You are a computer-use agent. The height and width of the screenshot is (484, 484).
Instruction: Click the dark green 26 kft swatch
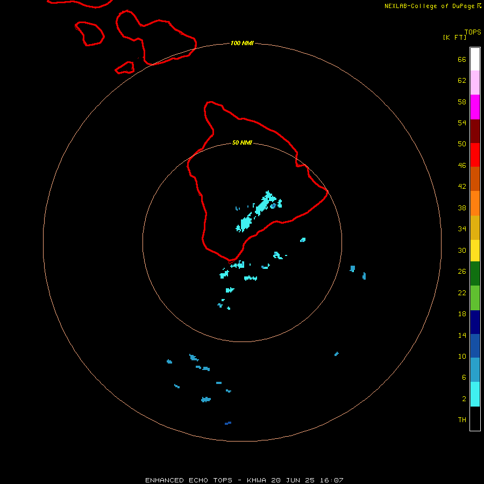tap(475, 274)
